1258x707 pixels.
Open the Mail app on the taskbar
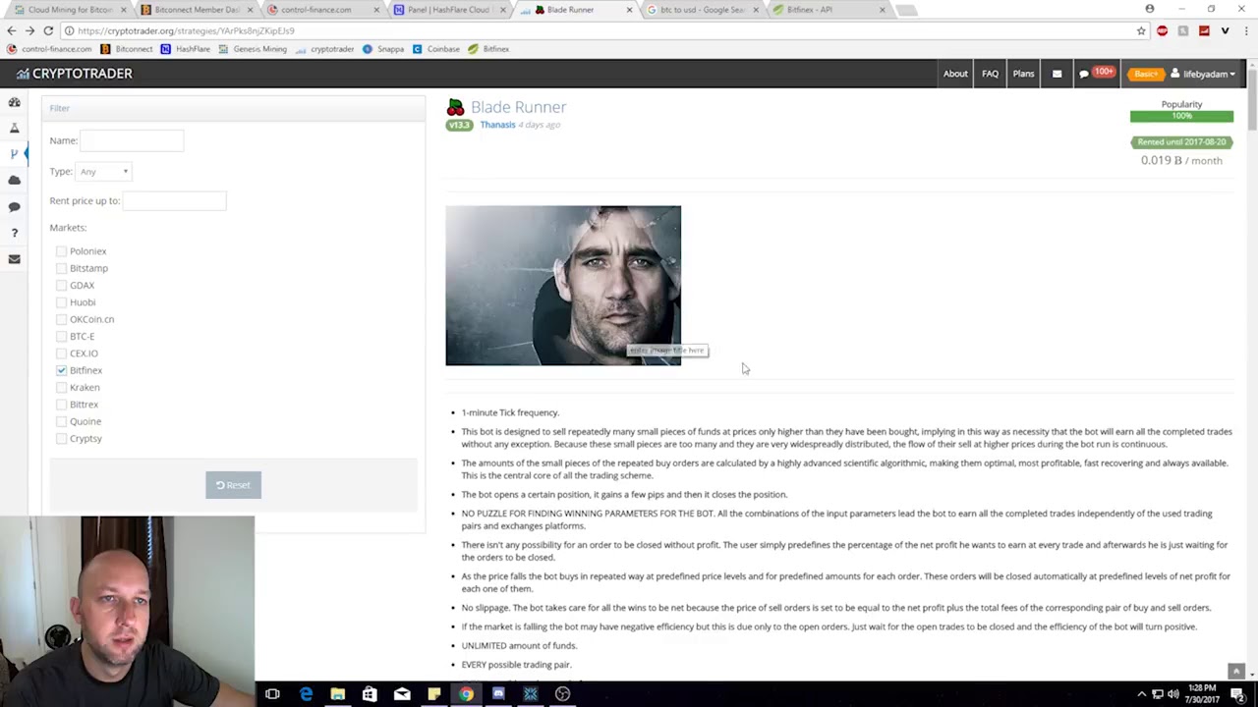coord(402,694)
